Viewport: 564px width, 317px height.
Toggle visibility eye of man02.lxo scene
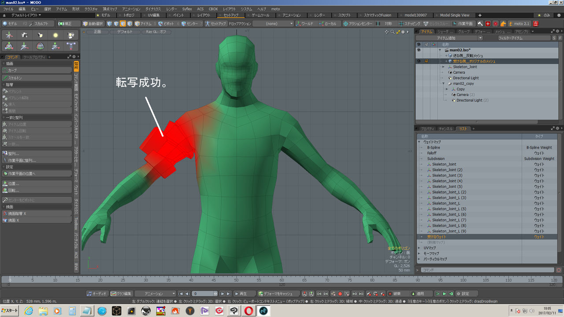(x=419, y=50)
